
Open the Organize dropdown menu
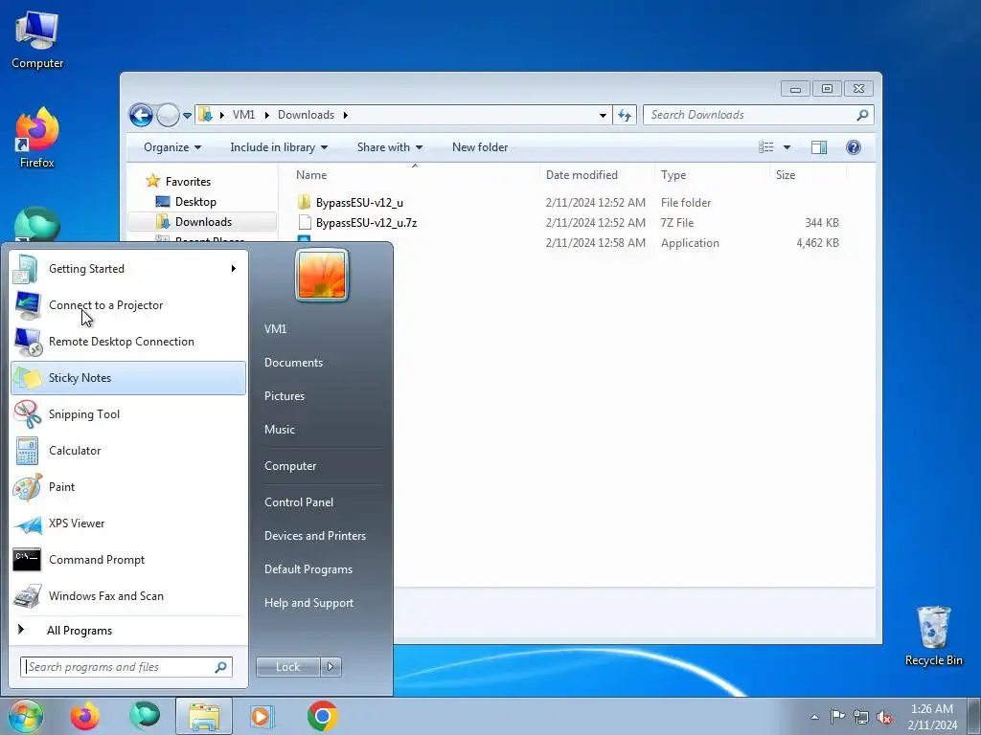(172, 147)
